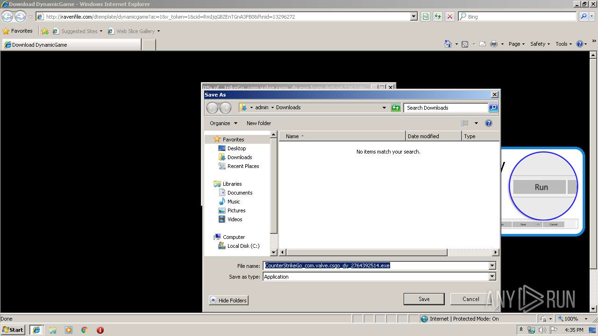Image resolution: width=598 pixels, height=336 pixels.
Task: Open view options dropdown arrow
Action: (x=476, y=123)
